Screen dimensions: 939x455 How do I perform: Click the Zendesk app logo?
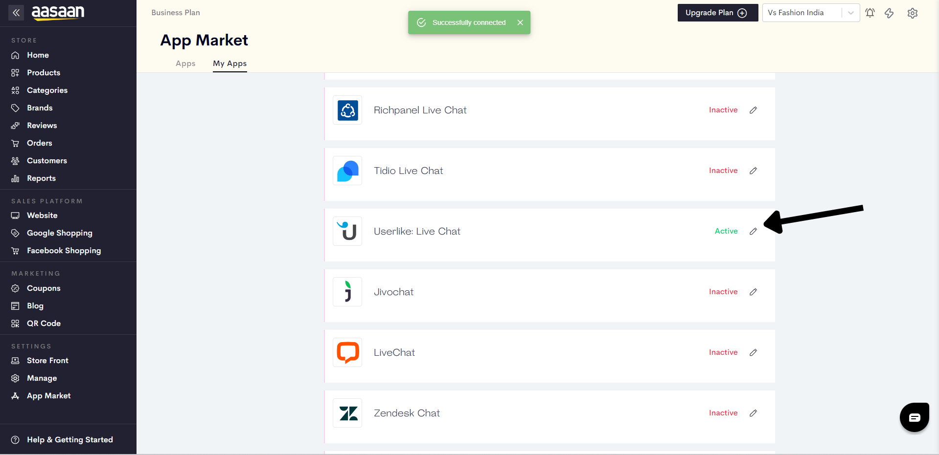pos(347,413)
